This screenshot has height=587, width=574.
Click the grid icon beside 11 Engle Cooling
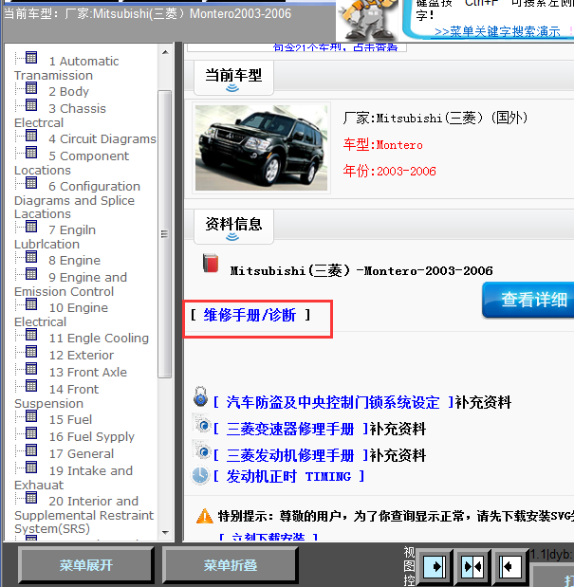[31, 335]
